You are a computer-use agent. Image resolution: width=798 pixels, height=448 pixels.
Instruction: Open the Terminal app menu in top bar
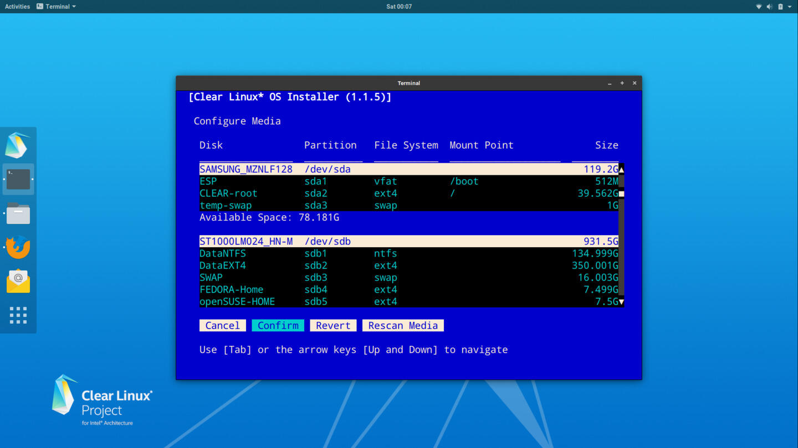coord(56,7)
